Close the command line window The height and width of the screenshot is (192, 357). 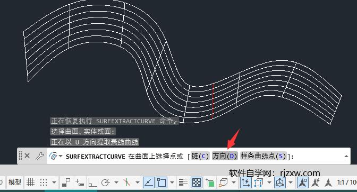pyautogui.click(x=27, y=156)
